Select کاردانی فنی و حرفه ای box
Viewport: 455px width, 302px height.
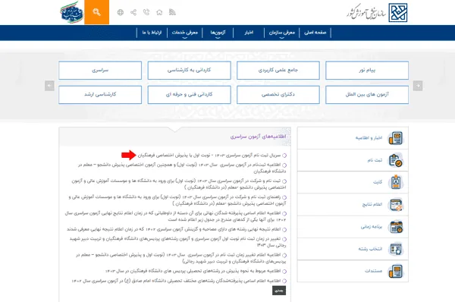189,95
